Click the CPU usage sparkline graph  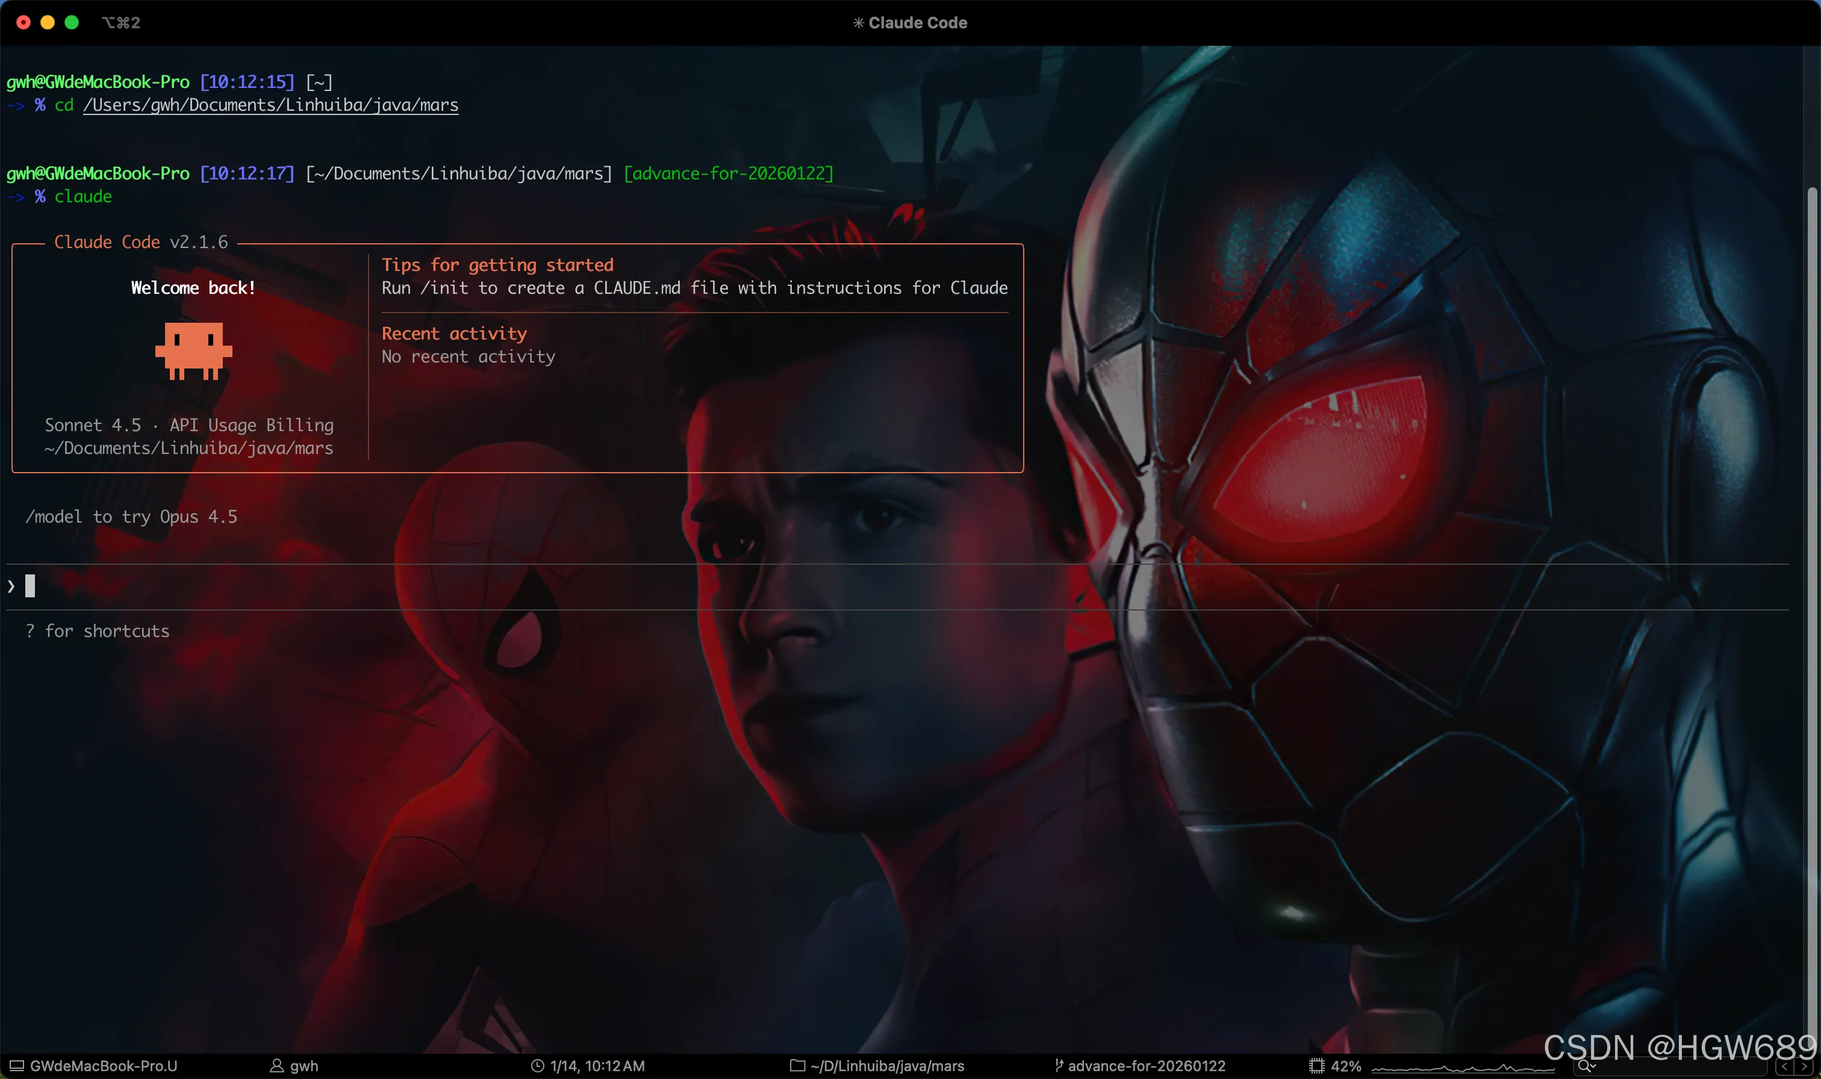click(x=1463, y=1068)
